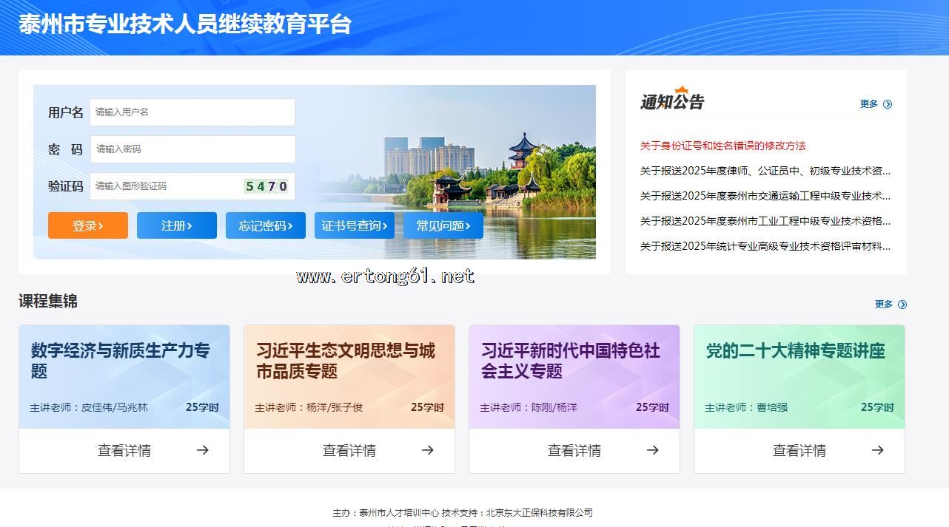Click the arrow icon under 习近平新时代中国特色社会主义专题
Viewport: 949px width, 527px height.
(x=652, y=450)
